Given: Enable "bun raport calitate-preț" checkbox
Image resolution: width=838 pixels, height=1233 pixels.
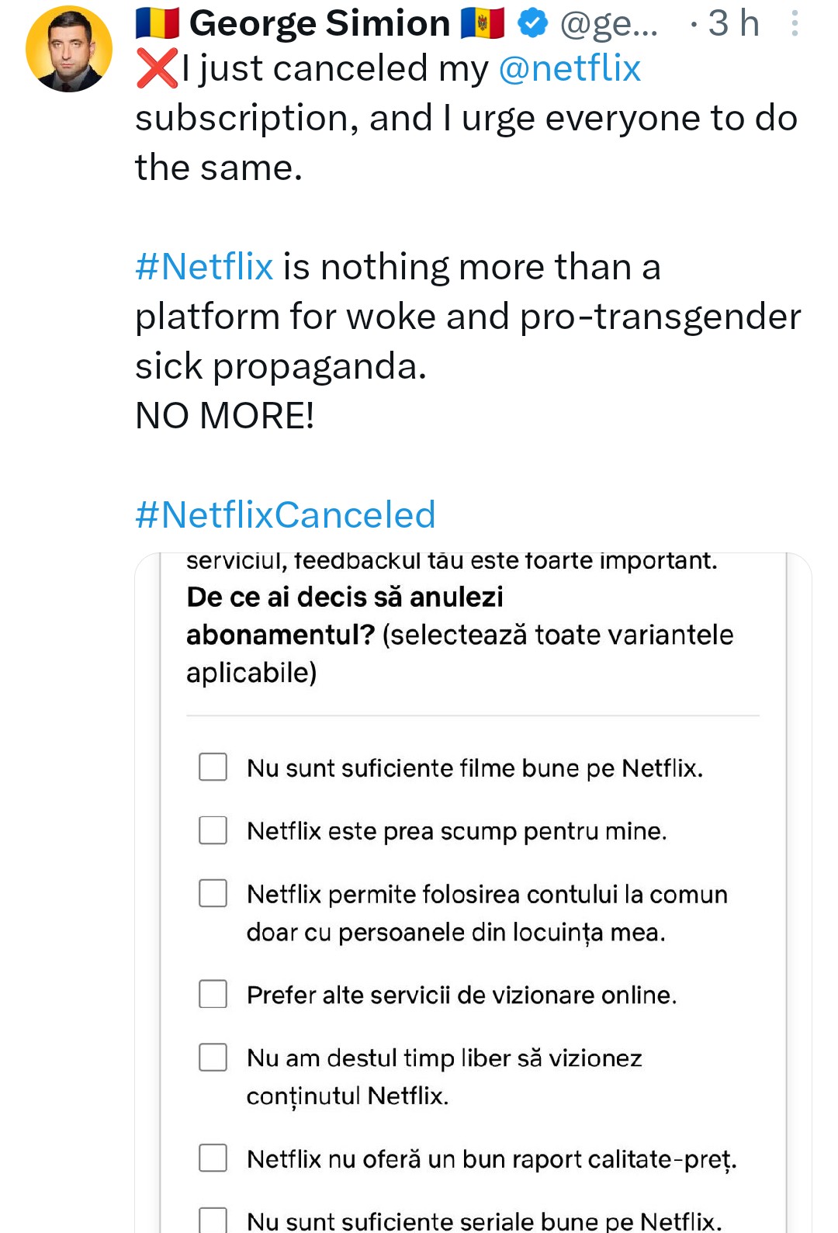Looking at the screenshot, I should (213, 1158).
